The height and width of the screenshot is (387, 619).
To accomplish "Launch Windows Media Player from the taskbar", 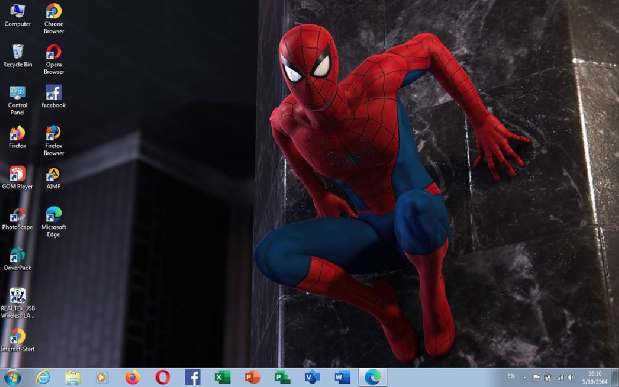I will coord(103,377).
